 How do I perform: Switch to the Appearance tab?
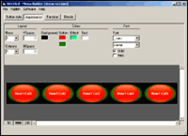click(x=34, y=17)
